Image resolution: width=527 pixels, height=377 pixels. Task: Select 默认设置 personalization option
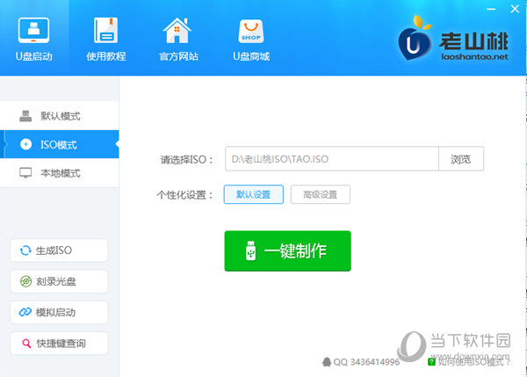coord(254,194)
